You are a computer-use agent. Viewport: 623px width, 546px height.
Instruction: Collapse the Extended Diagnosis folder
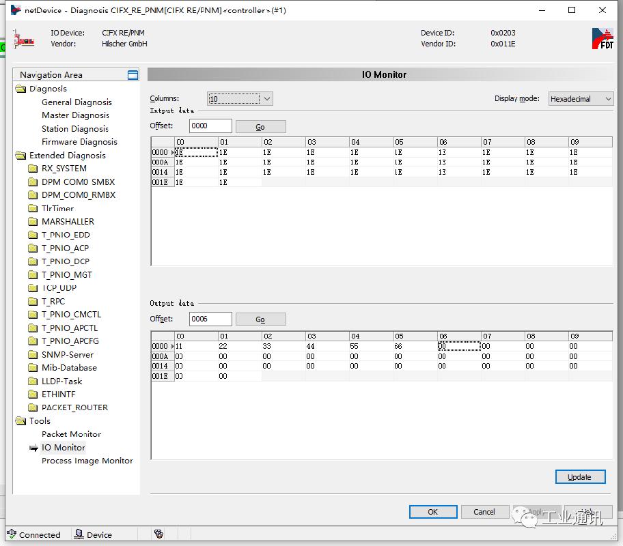pos(20,155)
